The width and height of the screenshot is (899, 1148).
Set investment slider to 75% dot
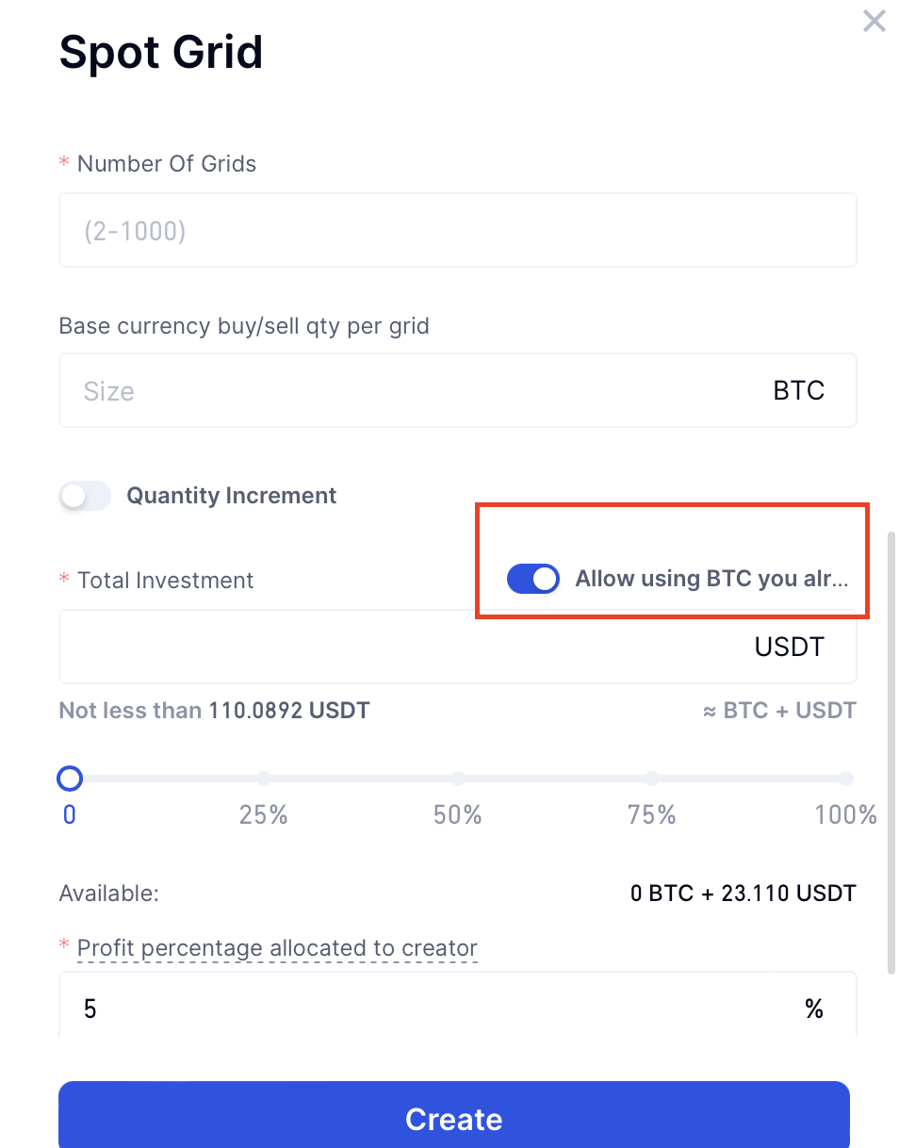pos(652,779)
